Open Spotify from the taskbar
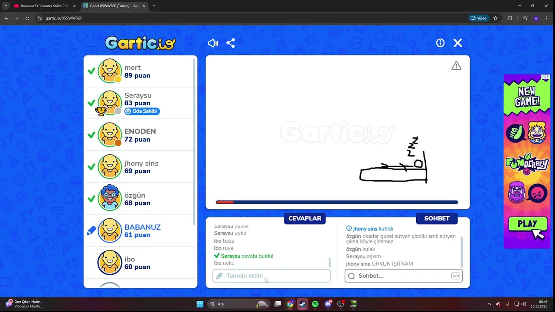This screenshot has height=312, width=555. tap(315, 304)
